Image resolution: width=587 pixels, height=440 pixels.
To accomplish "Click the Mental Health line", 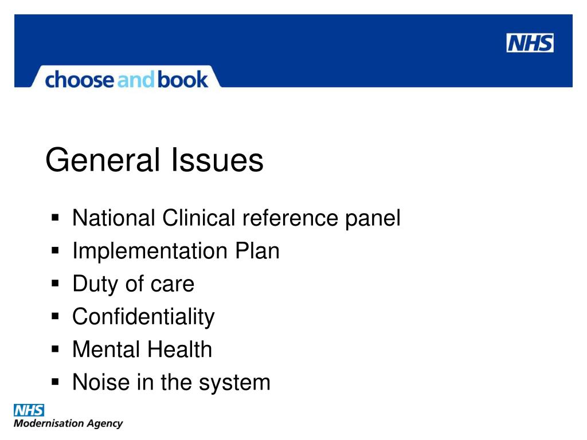I will [x=142, y=349].
